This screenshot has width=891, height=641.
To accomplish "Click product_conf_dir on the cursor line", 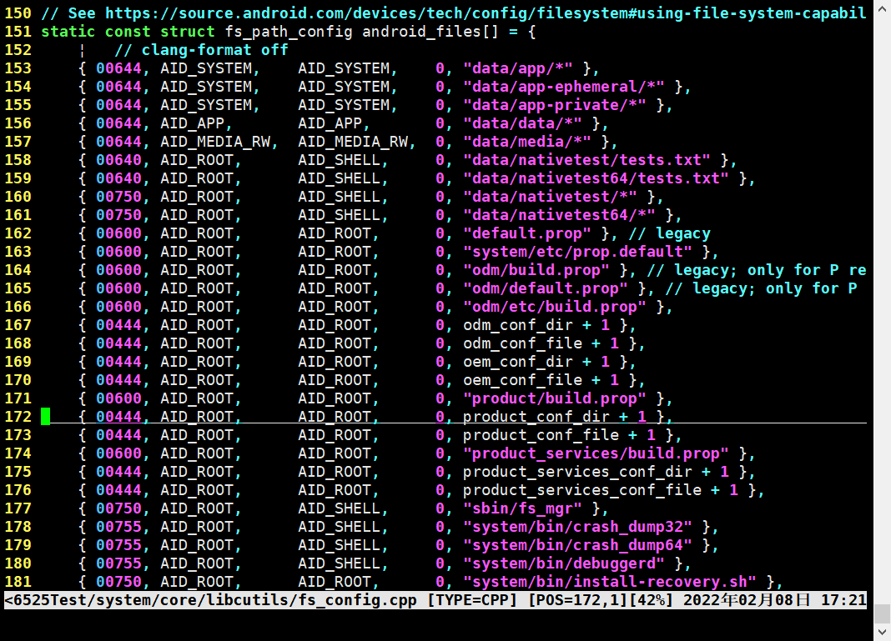I will pyautogui.click(x=536, y=417).
